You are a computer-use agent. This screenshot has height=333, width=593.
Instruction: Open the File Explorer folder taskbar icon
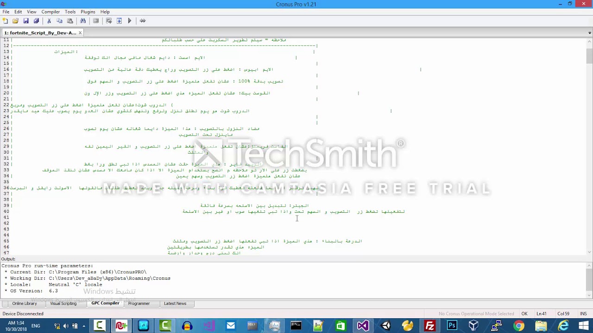(541, 326)
